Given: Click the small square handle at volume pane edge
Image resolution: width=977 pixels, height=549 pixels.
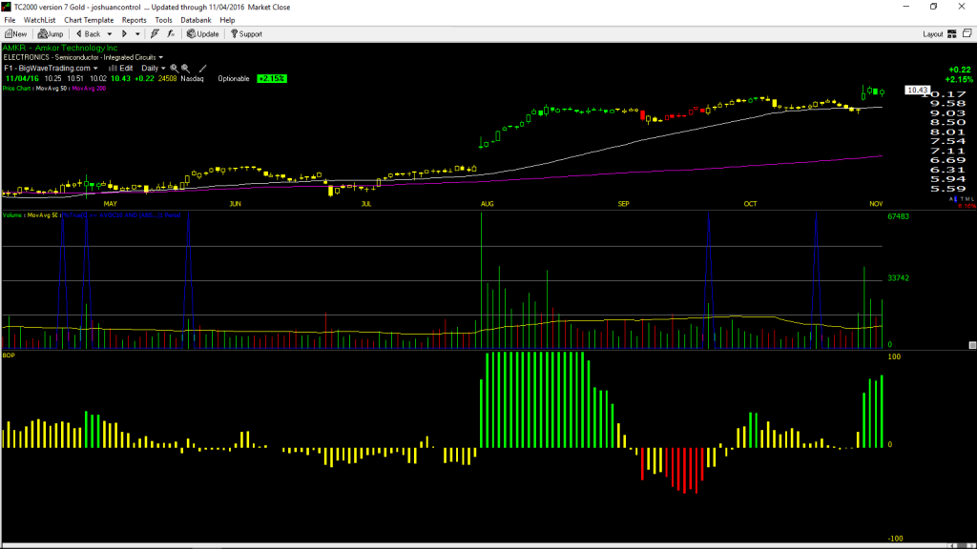Looking at the screenshot, I should tap(972, 345).
